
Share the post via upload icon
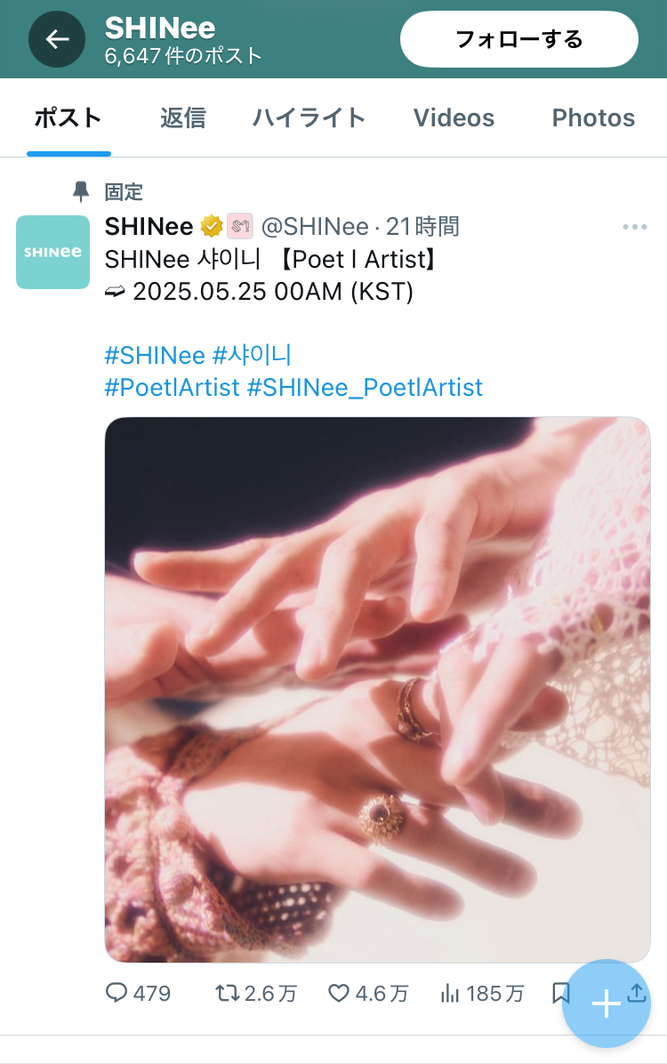[637, 992]
